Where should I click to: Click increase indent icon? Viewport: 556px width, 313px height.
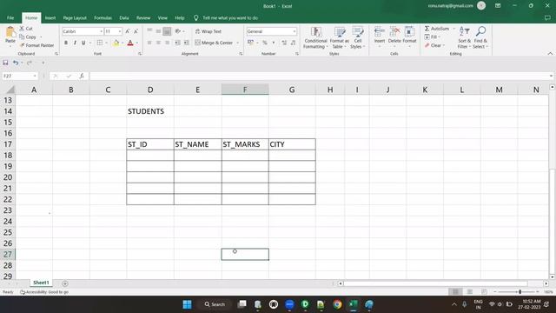click(187, 43)
